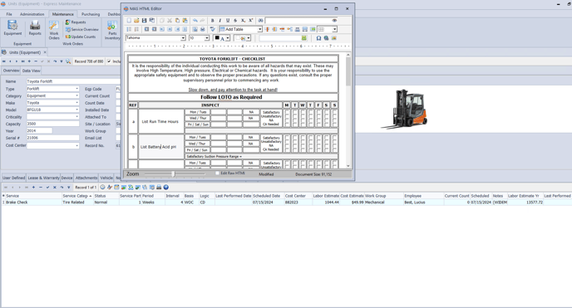Insert special character with Omega icon

pyautogui.click(x=318, y=38)
